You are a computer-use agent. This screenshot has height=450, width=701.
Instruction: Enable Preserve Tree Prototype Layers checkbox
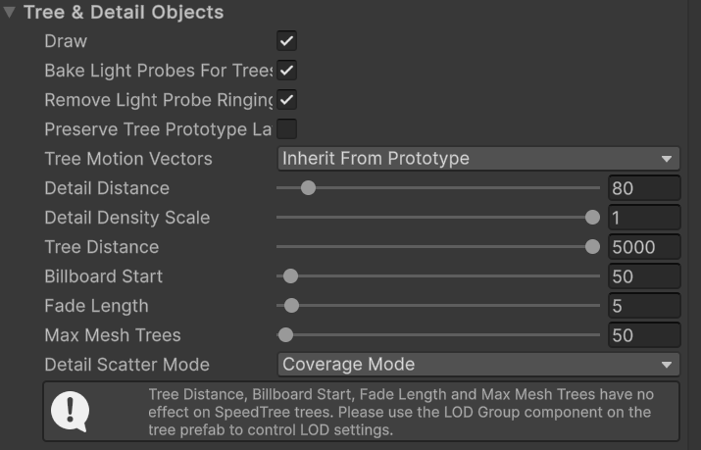pyautogui.click(x=286, y=129)
